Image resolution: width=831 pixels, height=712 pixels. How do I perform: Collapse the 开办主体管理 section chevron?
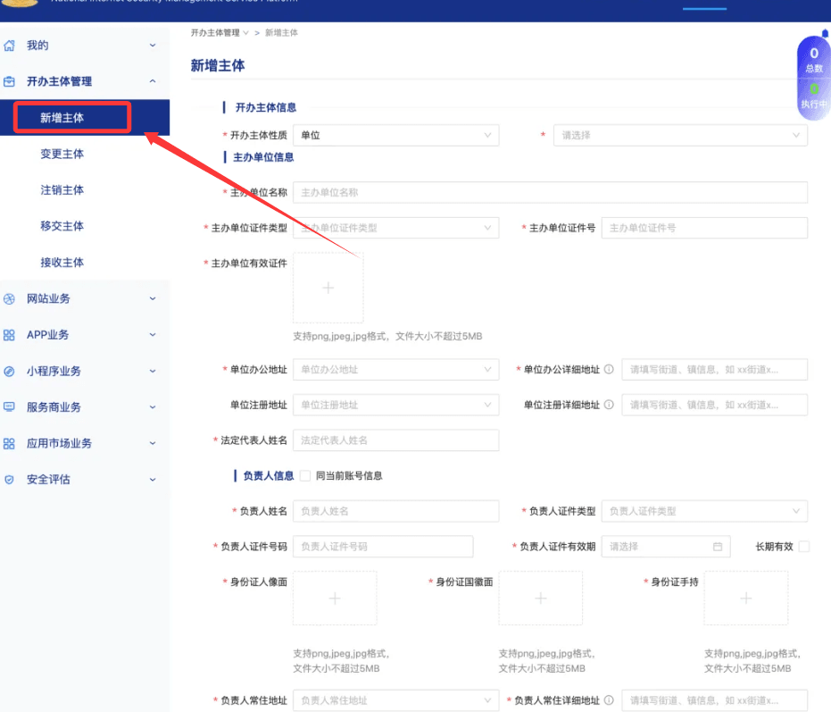(x=153, y=81)
